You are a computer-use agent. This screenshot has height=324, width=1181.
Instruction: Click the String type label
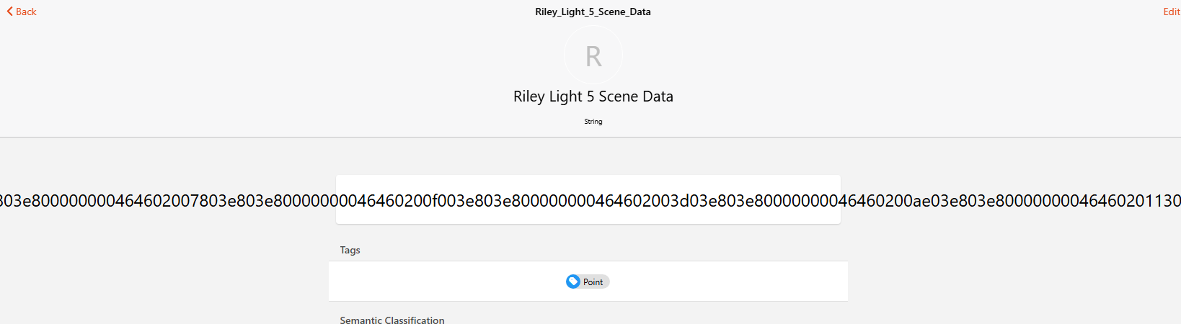[x=593, y=122]
